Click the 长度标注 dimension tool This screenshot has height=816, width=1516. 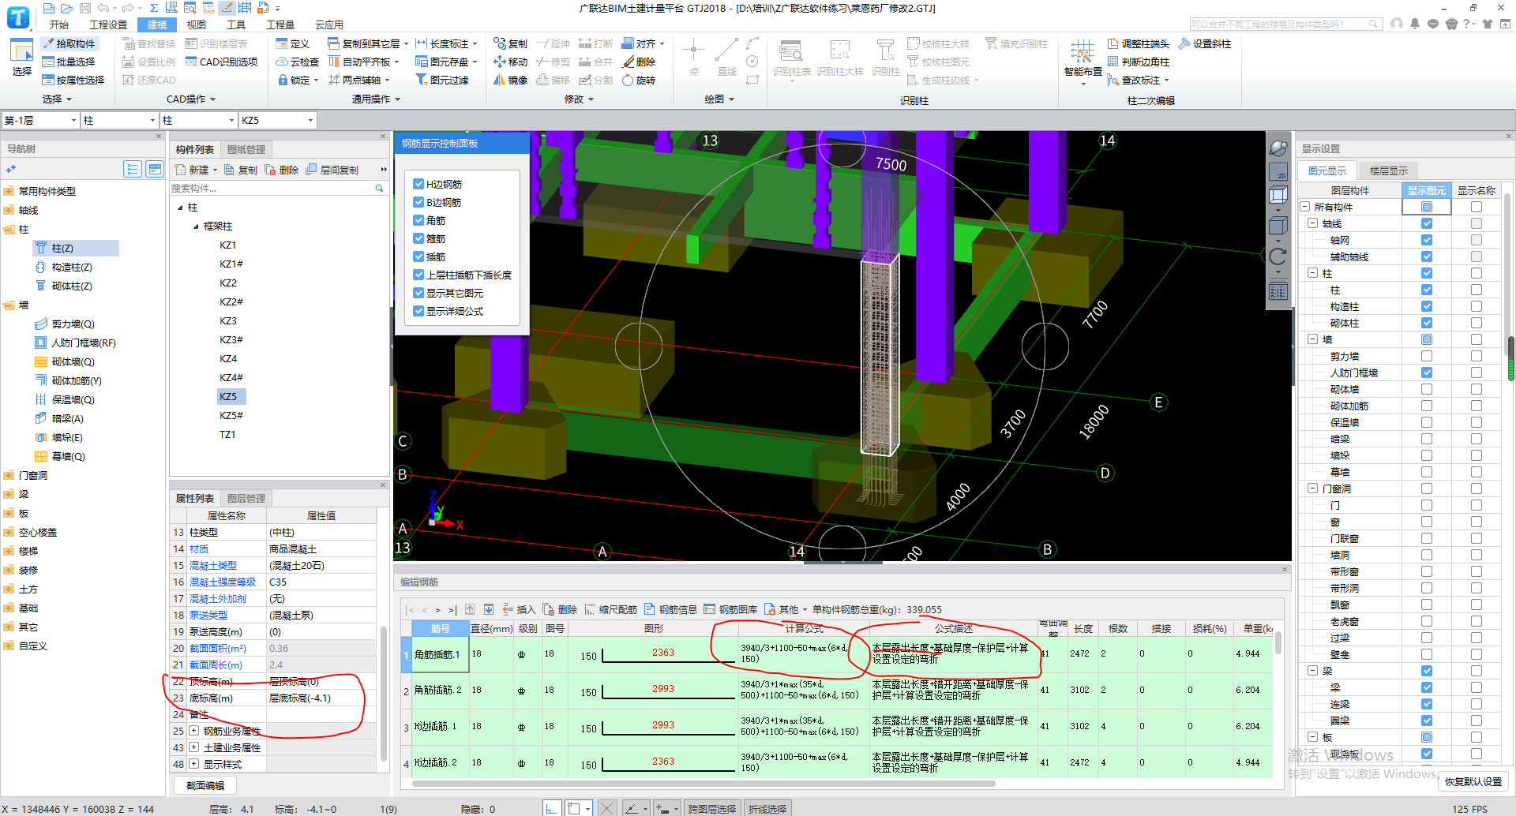(x=446, y=43)
